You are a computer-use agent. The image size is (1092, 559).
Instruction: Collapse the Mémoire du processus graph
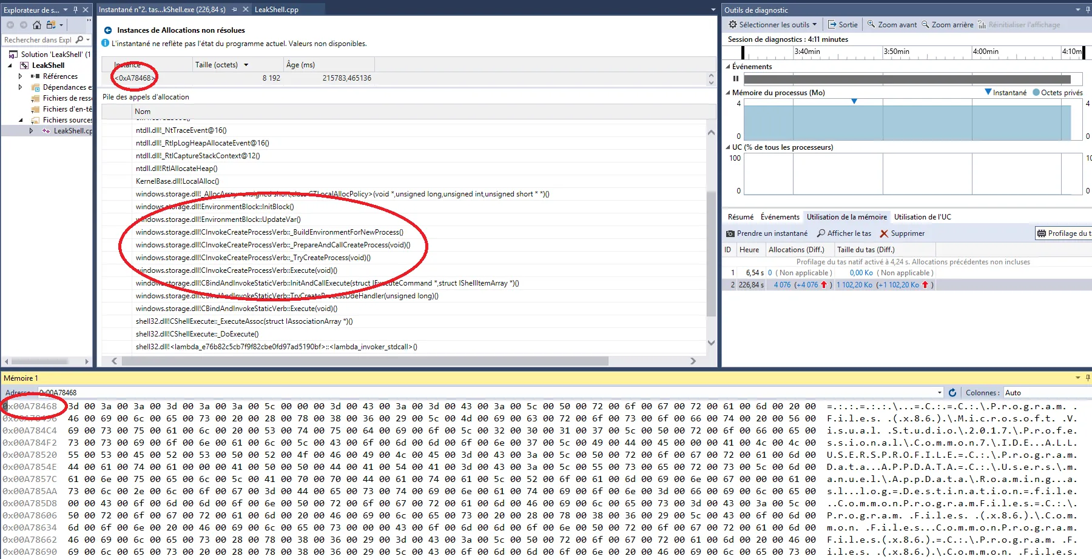pos(728,93)
